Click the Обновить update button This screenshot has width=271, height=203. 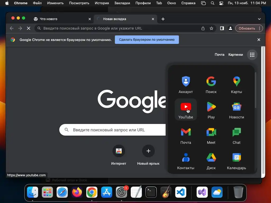click(247, 28)
